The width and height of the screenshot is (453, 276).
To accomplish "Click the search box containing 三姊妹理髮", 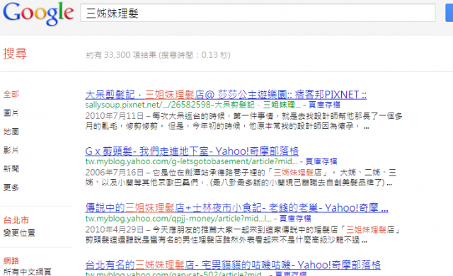I will pos(258,13).
